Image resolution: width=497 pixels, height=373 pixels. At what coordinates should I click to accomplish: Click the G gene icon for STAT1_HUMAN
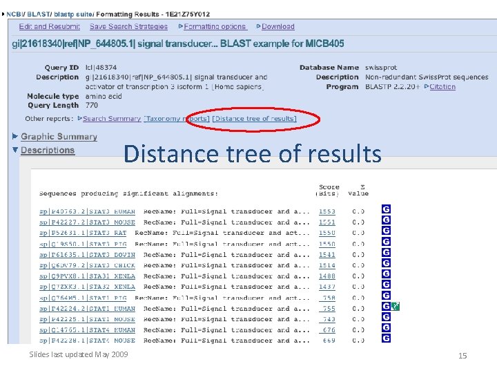tap(386, 306)
